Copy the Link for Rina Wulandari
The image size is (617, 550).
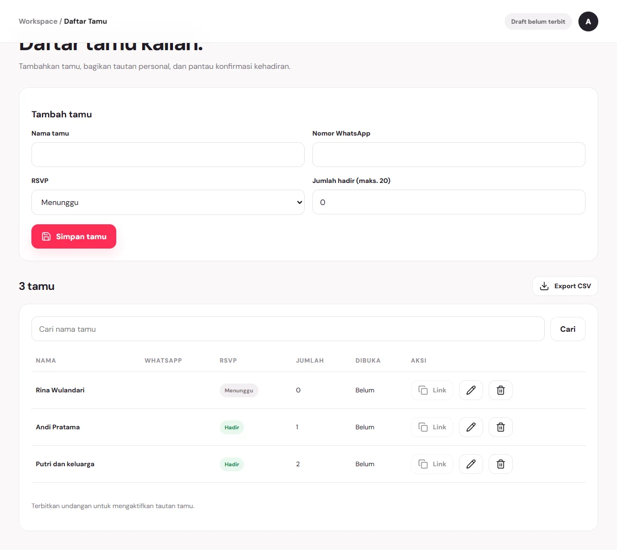432,390
